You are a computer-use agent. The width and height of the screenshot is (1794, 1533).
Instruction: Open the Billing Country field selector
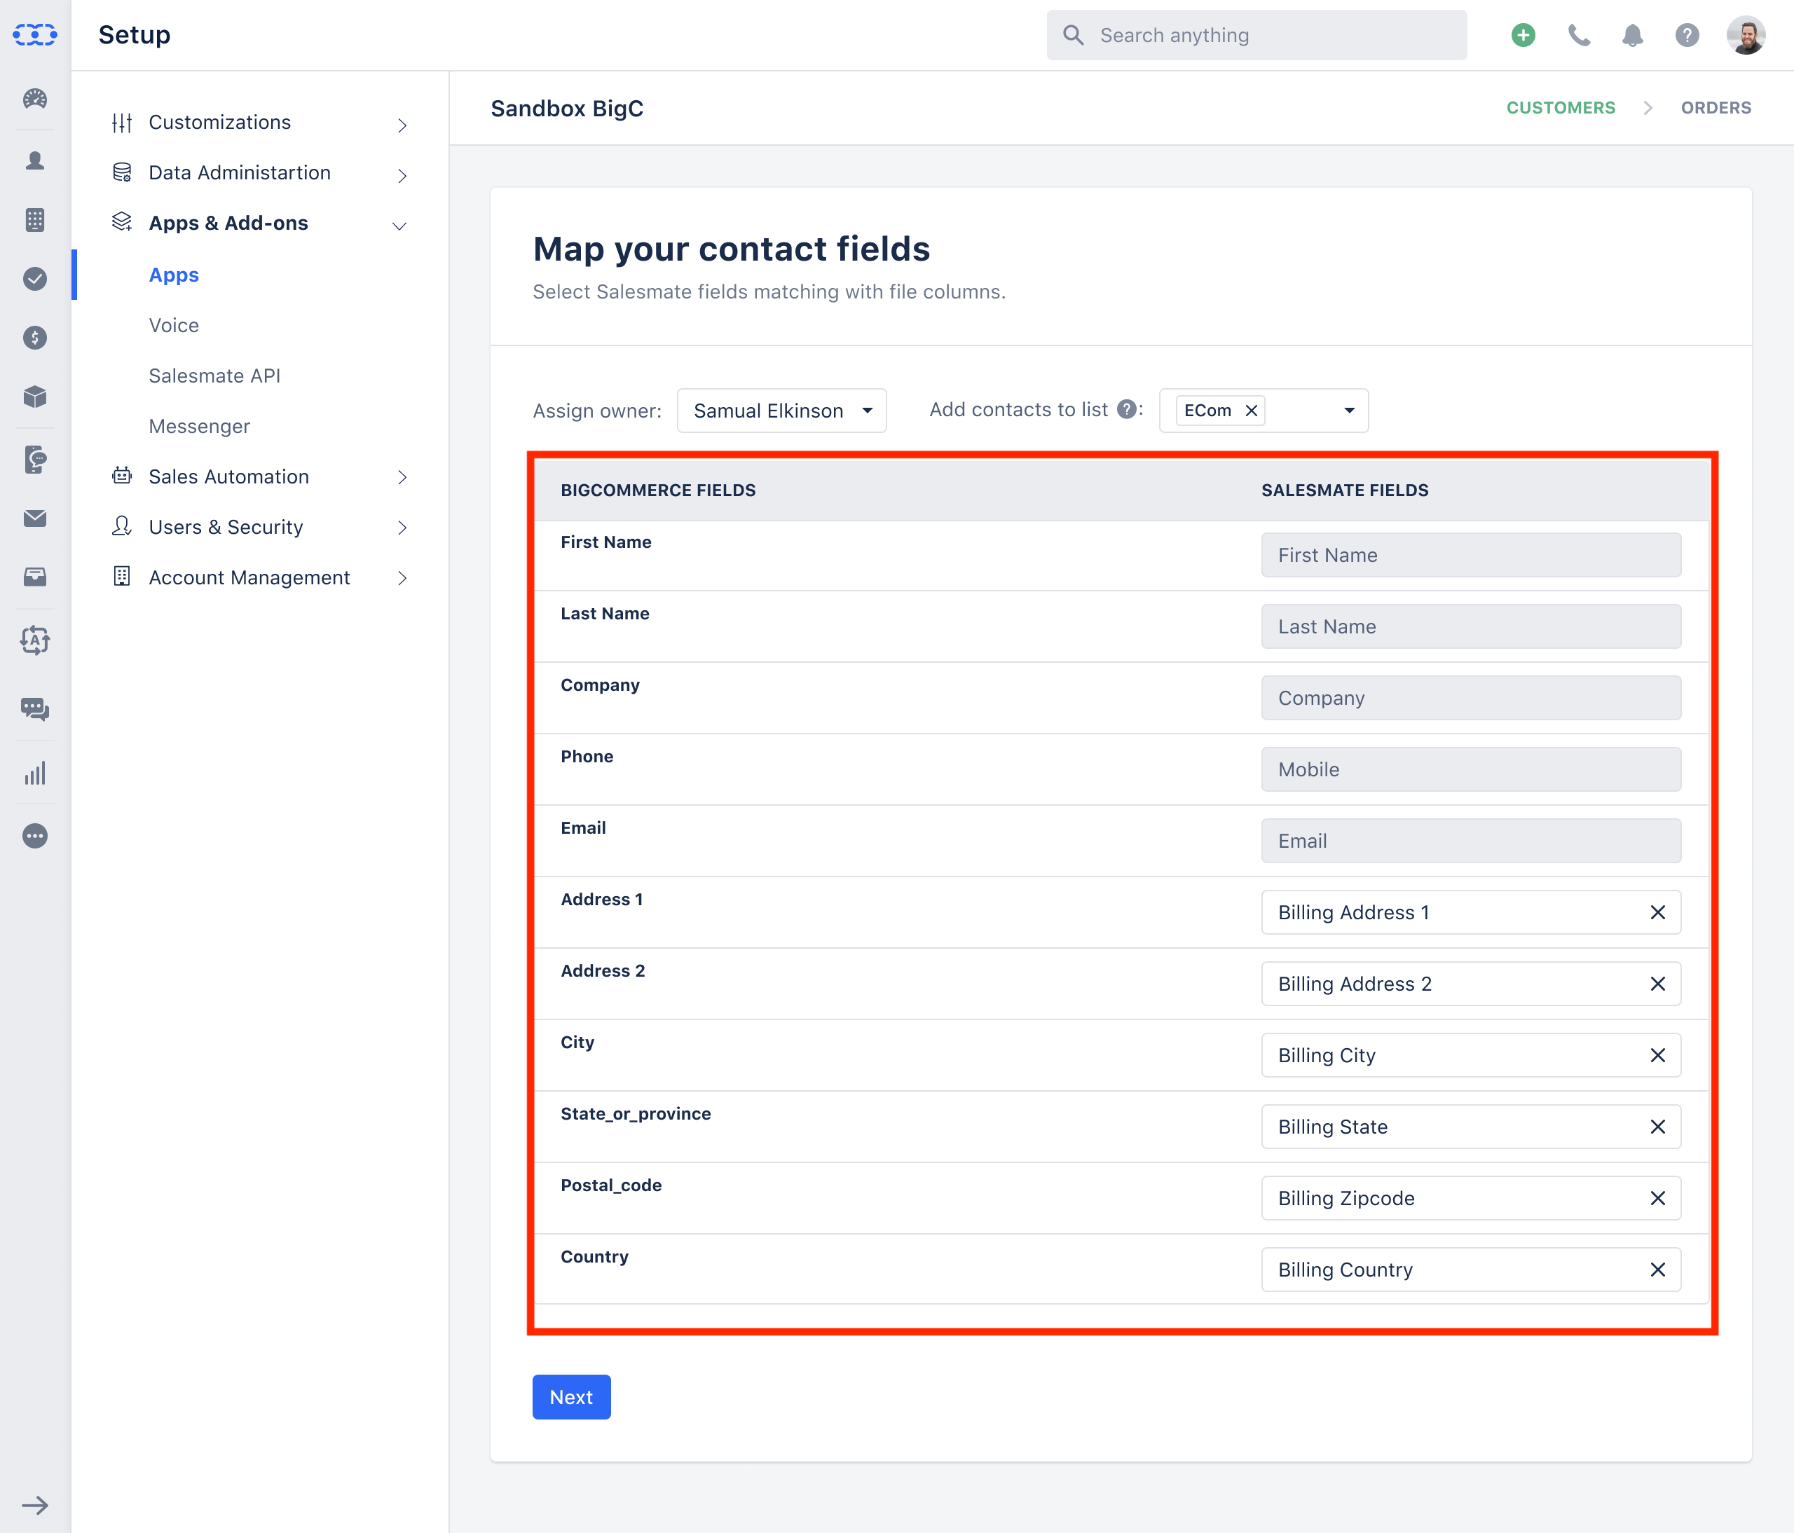[1471, 1270]
